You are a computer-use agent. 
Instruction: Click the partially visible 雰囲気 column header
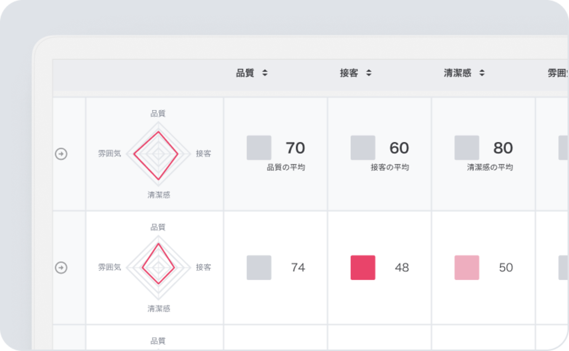[x=558, y=73]
